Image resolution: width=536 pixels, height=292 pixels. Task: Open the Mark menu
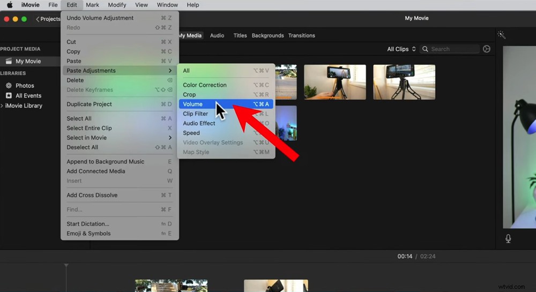[92, 5]
